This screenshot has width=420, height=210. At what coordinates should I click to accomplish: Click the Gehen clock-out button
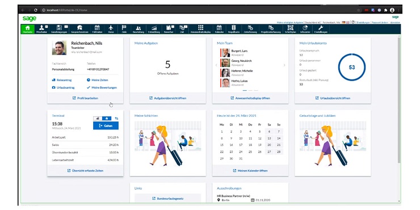(x=106, y=125)
